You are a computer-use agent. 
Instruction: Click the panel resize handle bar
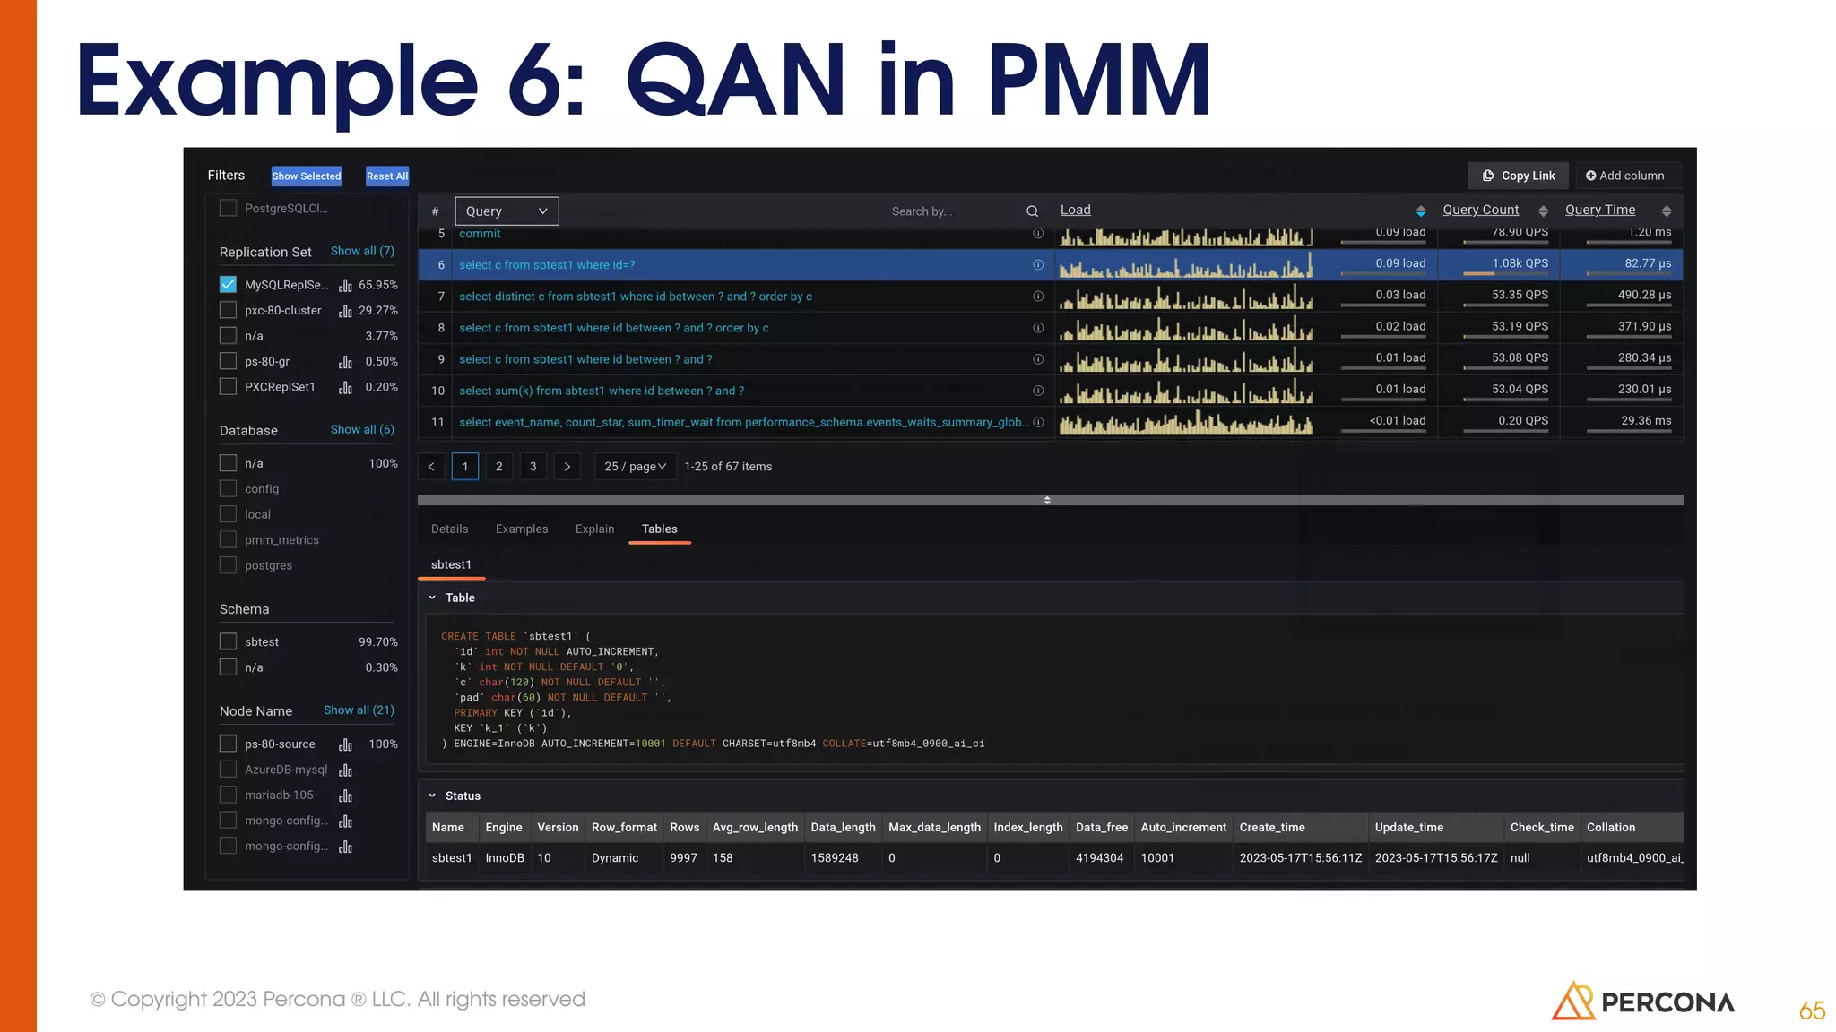1050,501
